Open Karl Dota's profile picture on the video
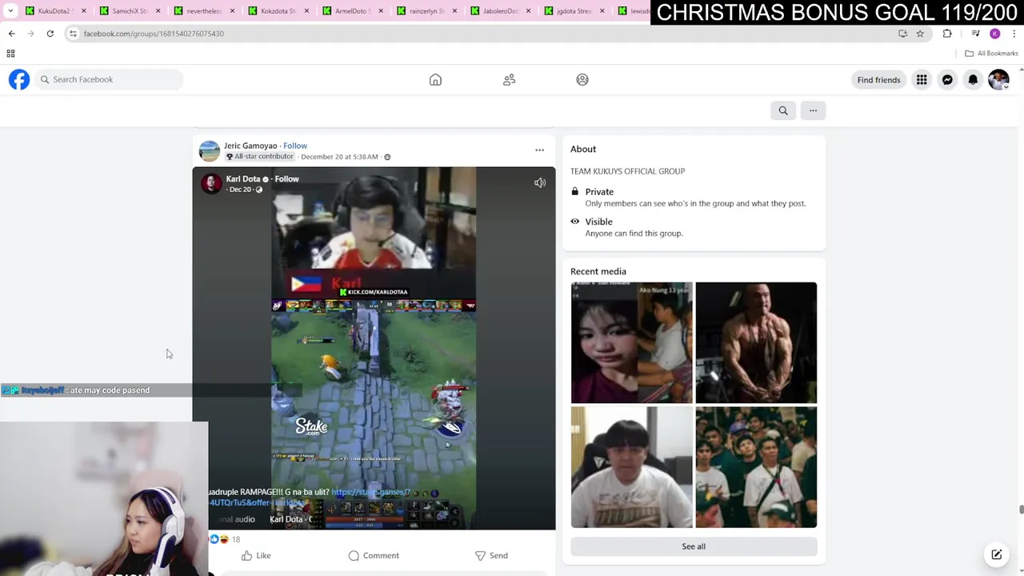This screenshot has width=1024, height=576. tap(211, 183)
